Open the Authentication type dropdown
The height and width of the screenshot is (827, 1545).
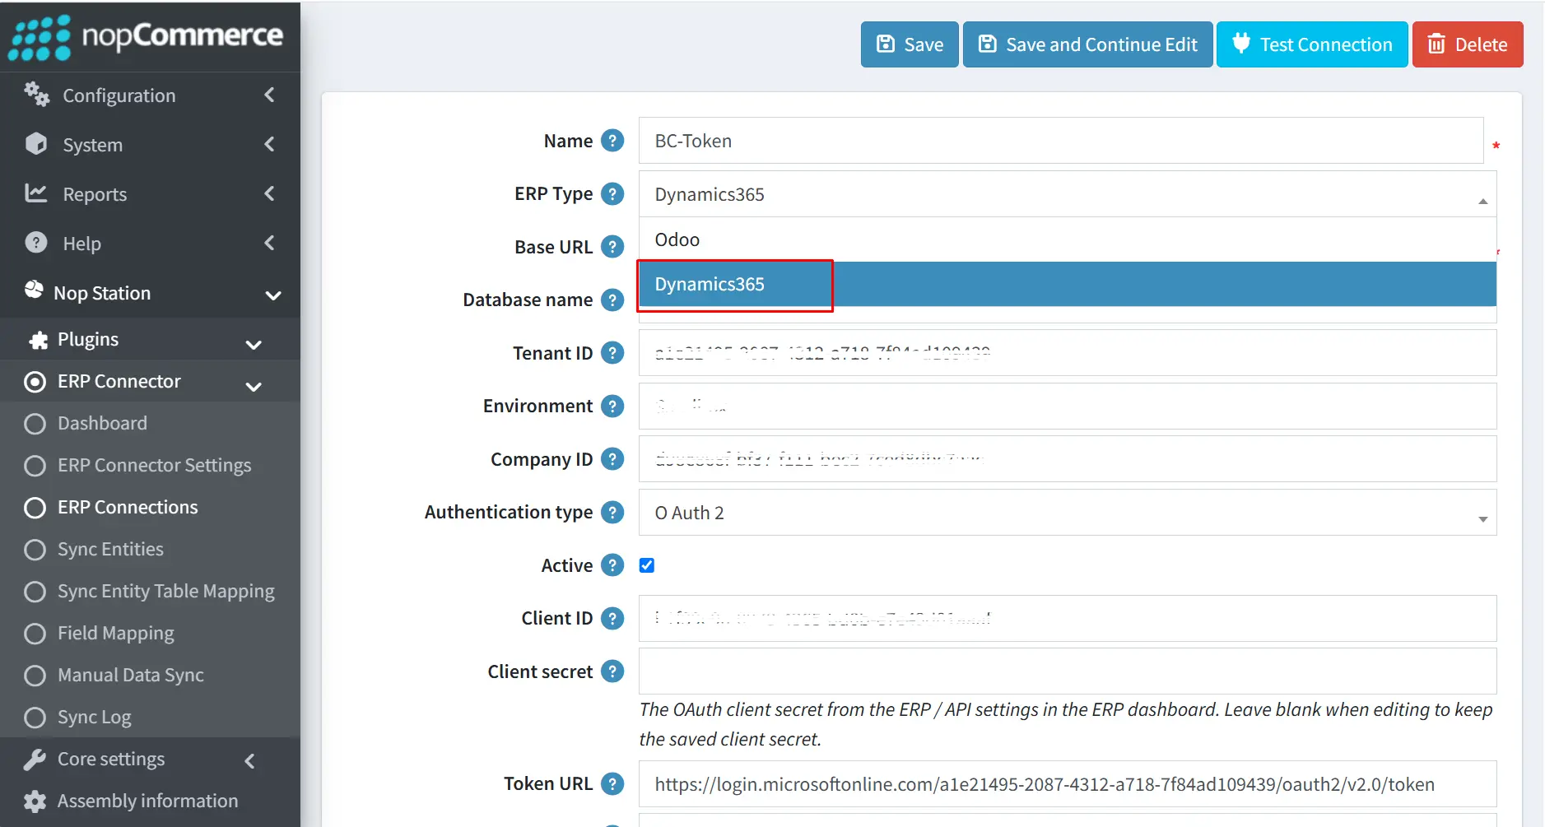click(x=1068, y=513)
